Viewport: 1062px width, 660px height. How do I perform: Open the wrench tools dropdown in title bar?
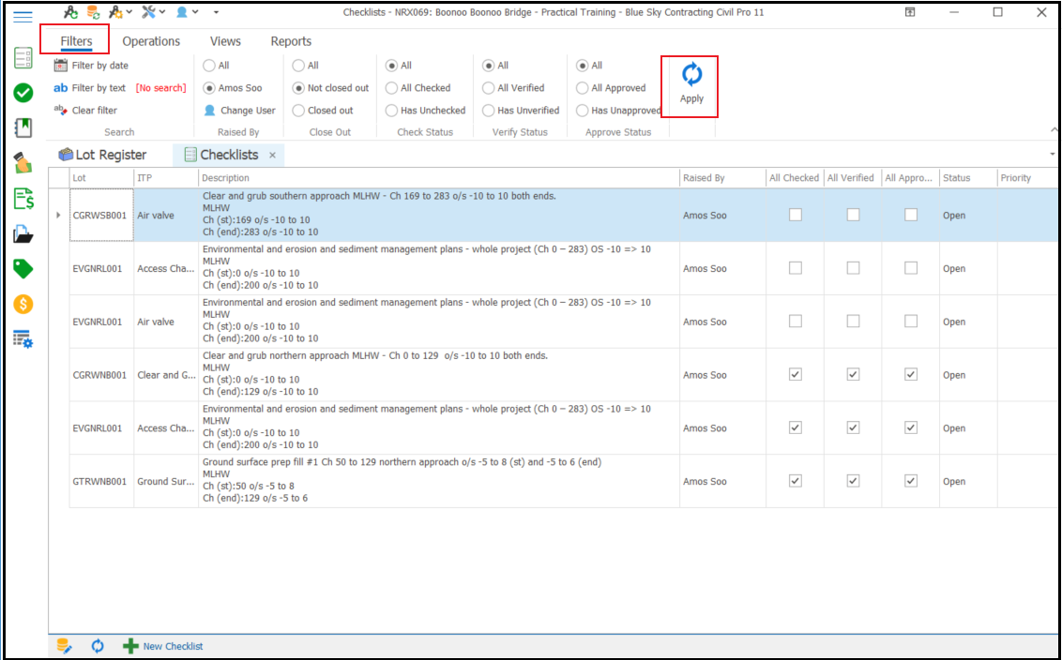[154, 12]
